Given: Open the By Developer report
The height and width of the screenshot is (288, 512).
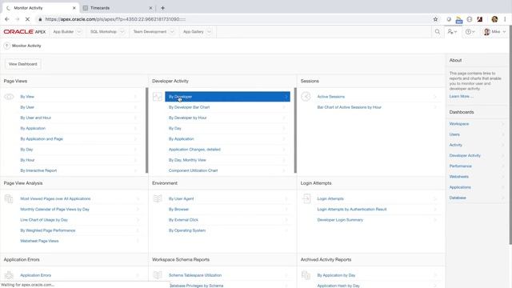Looking at the screenshot, I should pyautogui.click(x=227, y=97).
